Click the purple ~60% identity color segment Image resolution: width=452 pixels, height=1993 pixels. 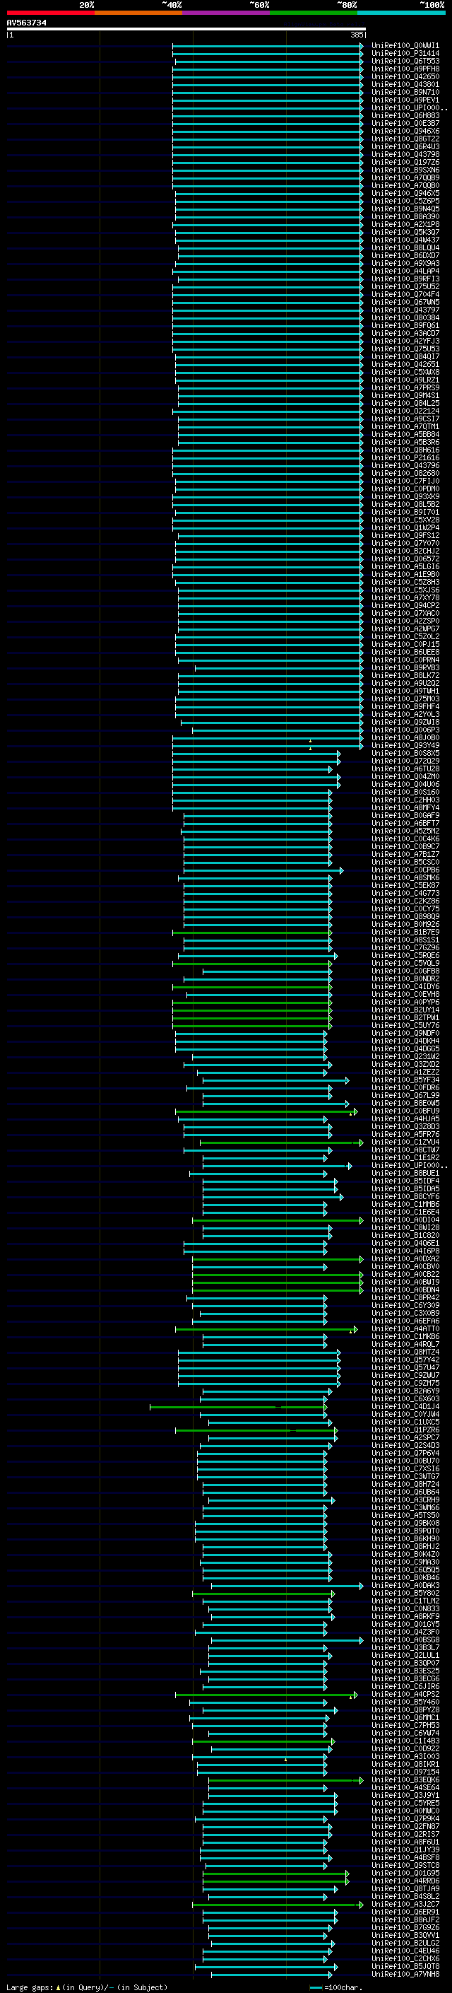(225, 13)
